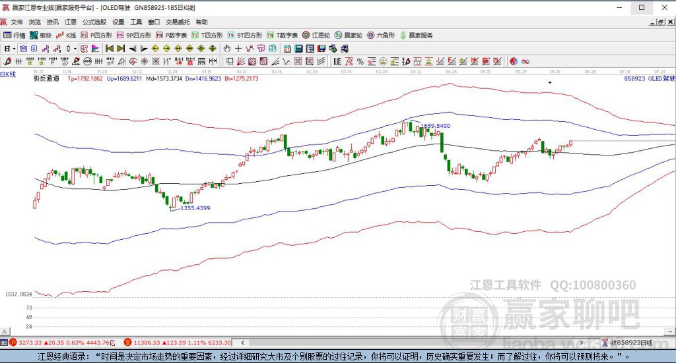Select the n² time-square tool
The width and height of the screenshot is (676, 363).
pyautogui.click(x=110, y=61)
